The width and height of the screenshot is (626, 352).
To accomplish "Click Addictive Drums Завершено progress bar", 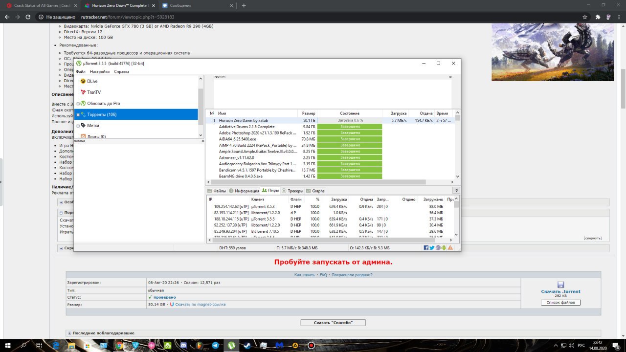I will pos(350,127).
